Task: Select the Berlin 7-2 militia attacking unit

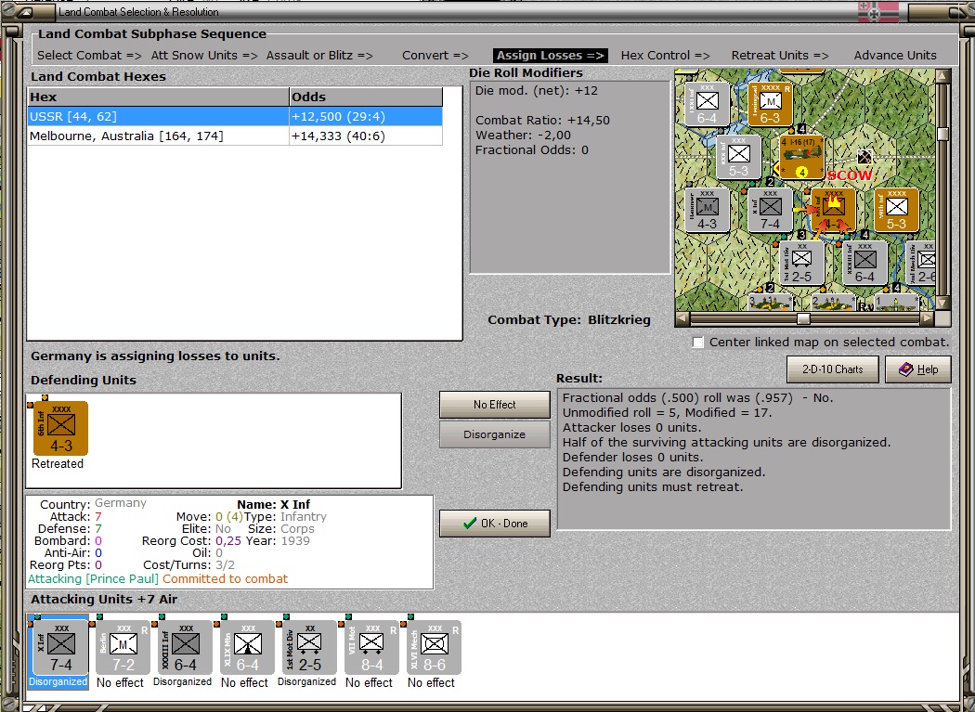Action: (x=123, y=647)
